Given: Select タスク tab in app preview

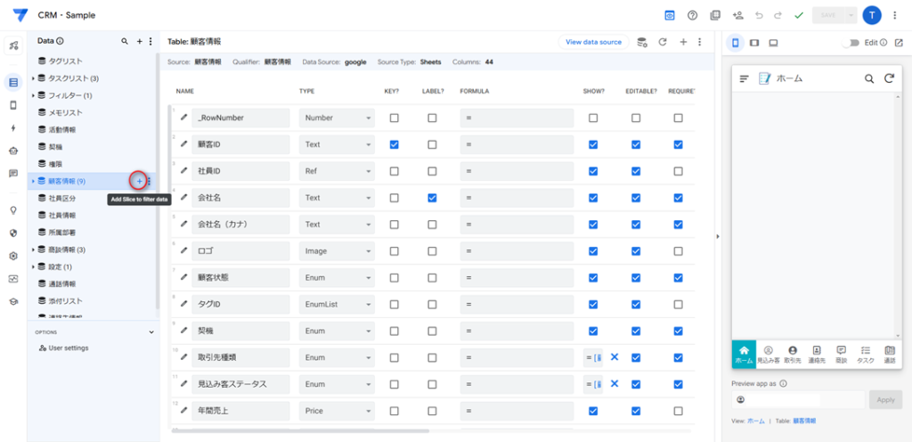Looking at the screenshot, I should point(866,355).
